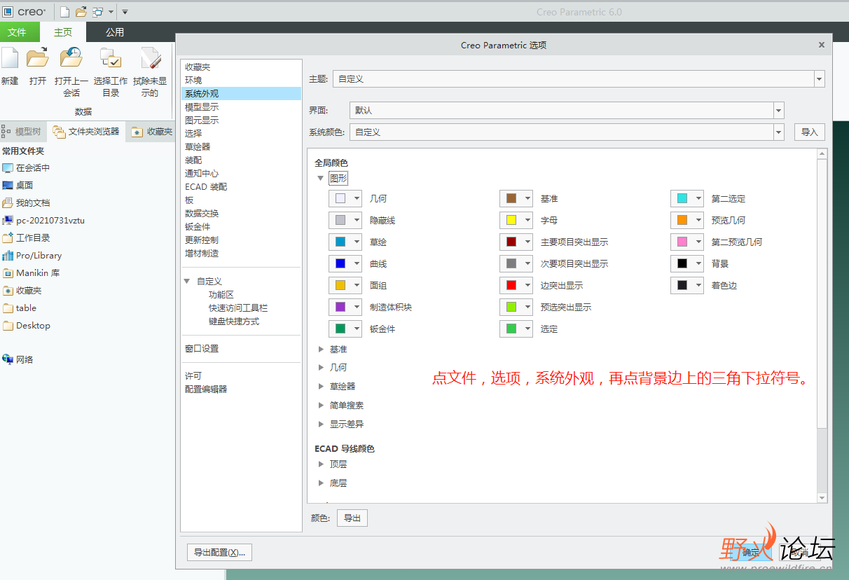
Task: Open 键盘快捷方式 customization page
Action: pyautogui.click(x=234, y=322)
